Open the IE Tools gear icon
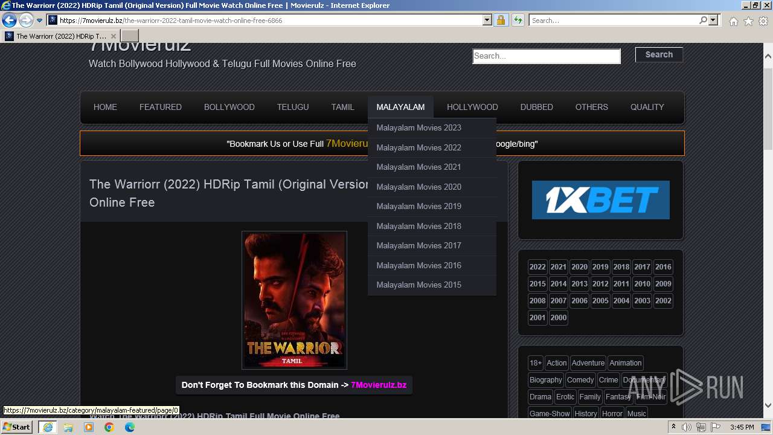 (x=763, y=21)
